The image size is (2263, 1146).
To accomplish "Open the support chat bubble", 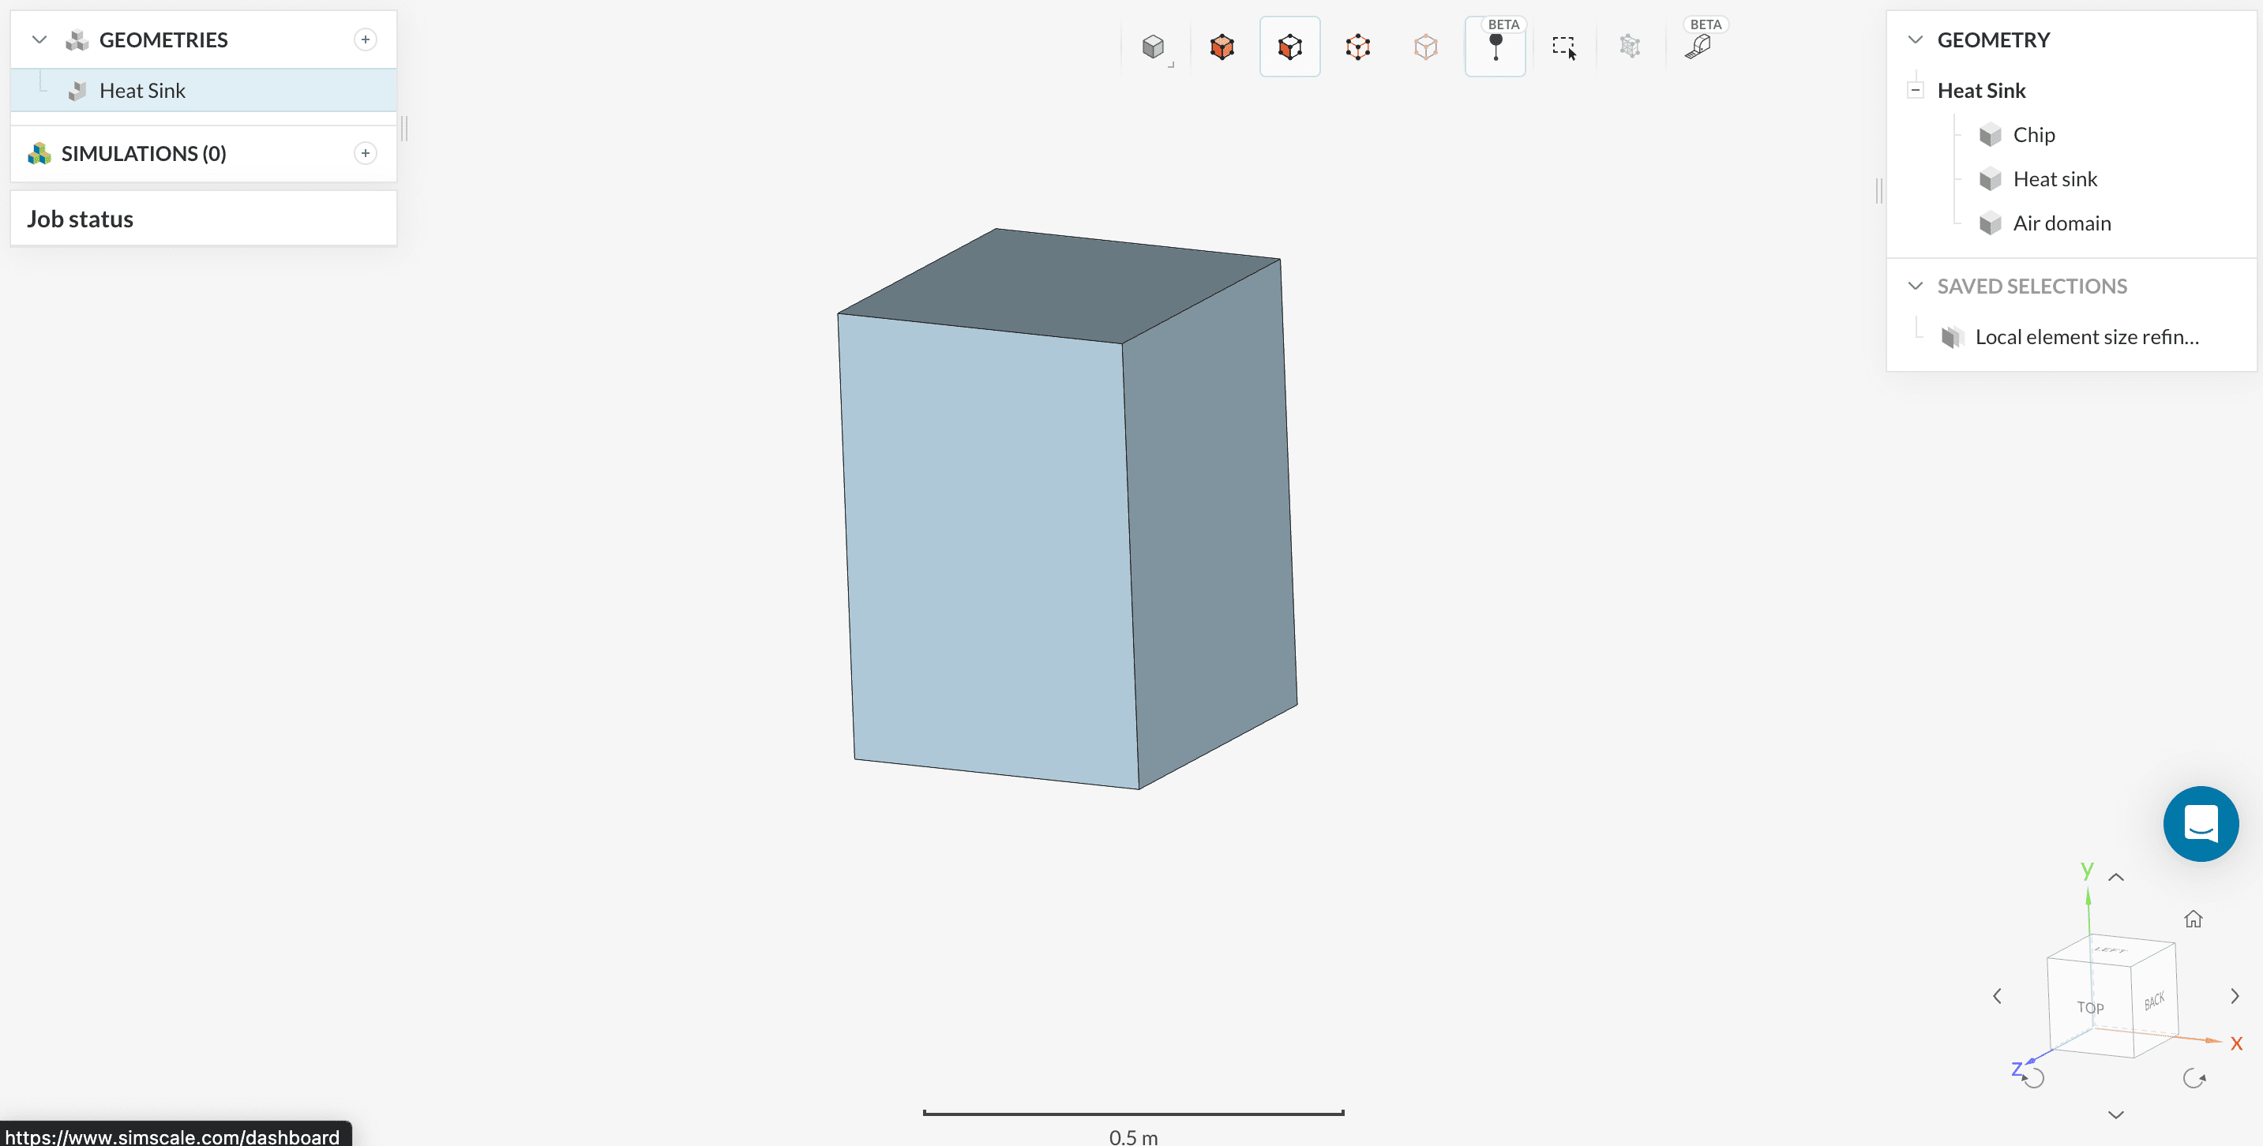I will [x=2201, y=824].
